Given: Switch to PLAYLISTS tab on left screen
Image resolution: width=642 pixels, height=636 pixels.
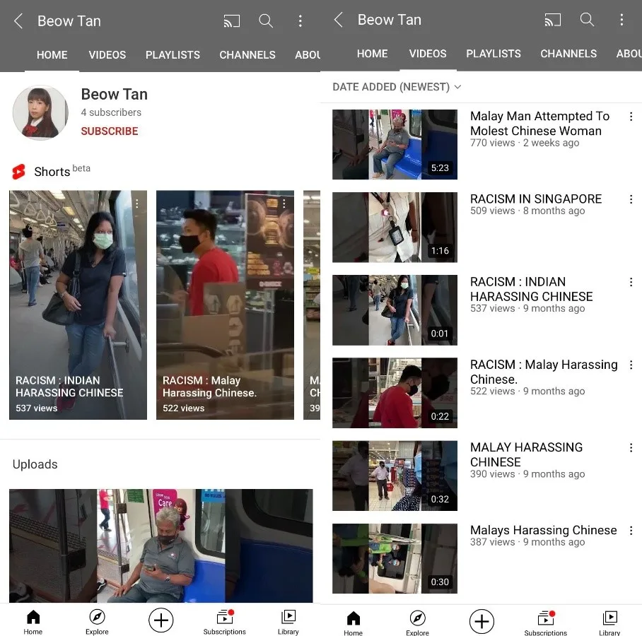Looking at the screenshot, I should coord(173,54).
